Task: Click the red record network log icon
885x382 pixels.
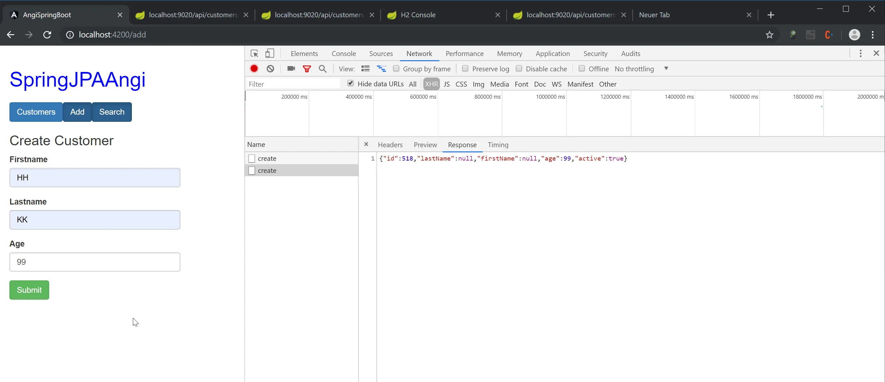Action: click(254, 69)
